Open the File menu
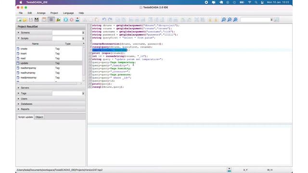 [x=21, y=13]
